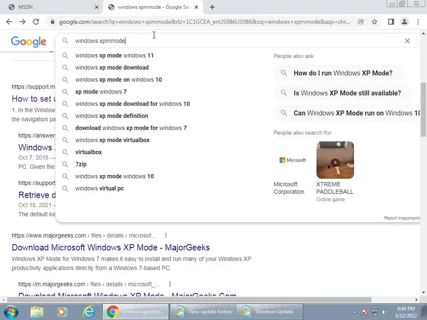This screenshot has width=427, height=320.
Task: Click the volume speaker tray icon
Action: click(x=385, y=312)
